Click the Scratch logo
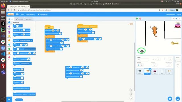The image size is (182, 102). pos(11,14)
